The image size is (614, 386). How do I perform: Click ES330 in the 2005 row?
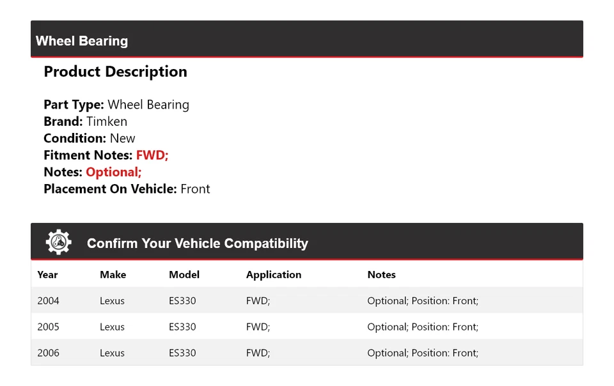pos(182,327)
